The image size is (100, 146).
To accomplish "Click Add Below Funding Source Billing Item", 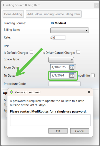I will [53, 14].
